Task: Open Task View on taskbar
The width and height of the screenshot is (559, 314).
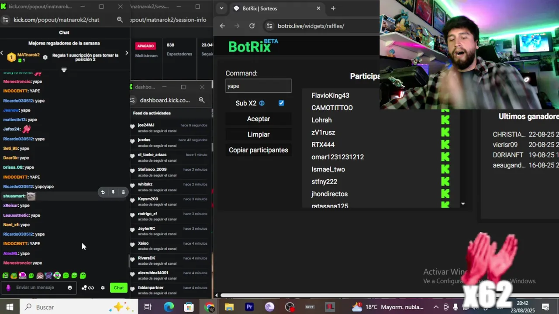Action: point(148,307)
